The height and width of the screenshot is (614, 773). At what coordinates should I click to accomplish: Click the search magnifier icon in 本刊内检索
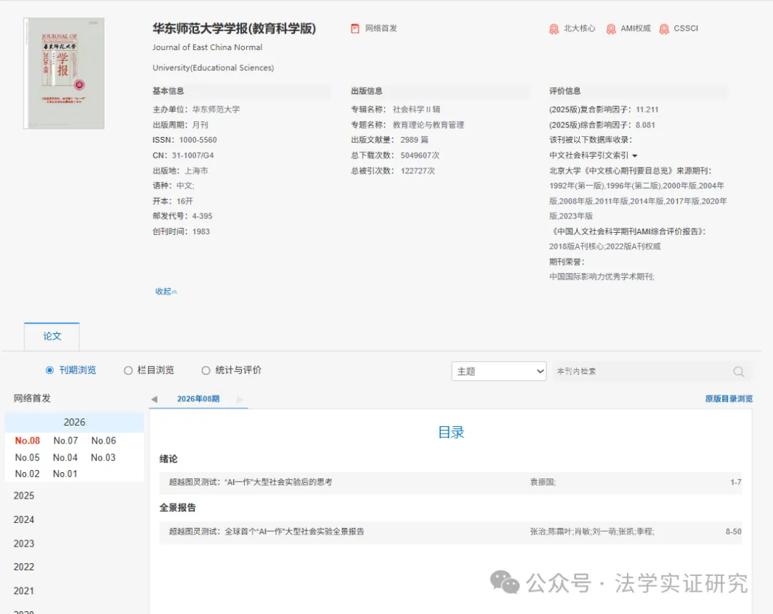[739, 372]
